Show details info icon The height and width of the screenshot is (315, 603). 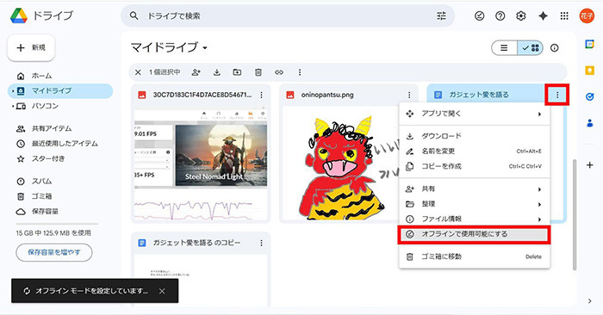coord(554,48)
